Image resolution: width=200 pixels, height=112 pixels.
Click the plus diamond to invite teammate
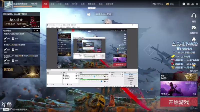click(149, 50)
